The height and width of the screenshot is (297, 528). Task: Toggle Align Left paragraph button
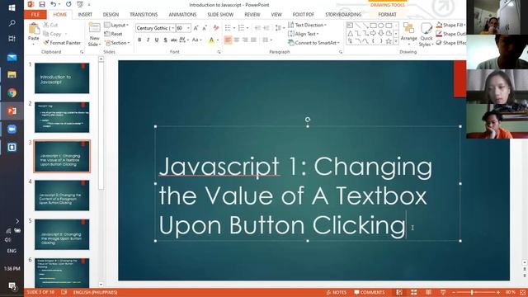[x=228, y=40]
